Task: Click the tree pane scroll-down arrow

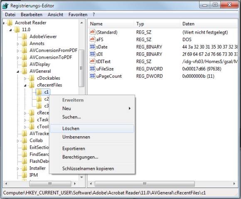Action: (81, 177)
